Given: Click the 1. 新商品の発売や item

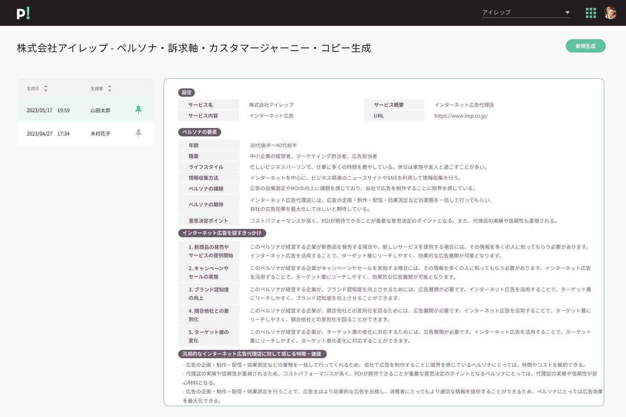Looking at the screenshot, I should pyautogui.click(x=209, y=251).
